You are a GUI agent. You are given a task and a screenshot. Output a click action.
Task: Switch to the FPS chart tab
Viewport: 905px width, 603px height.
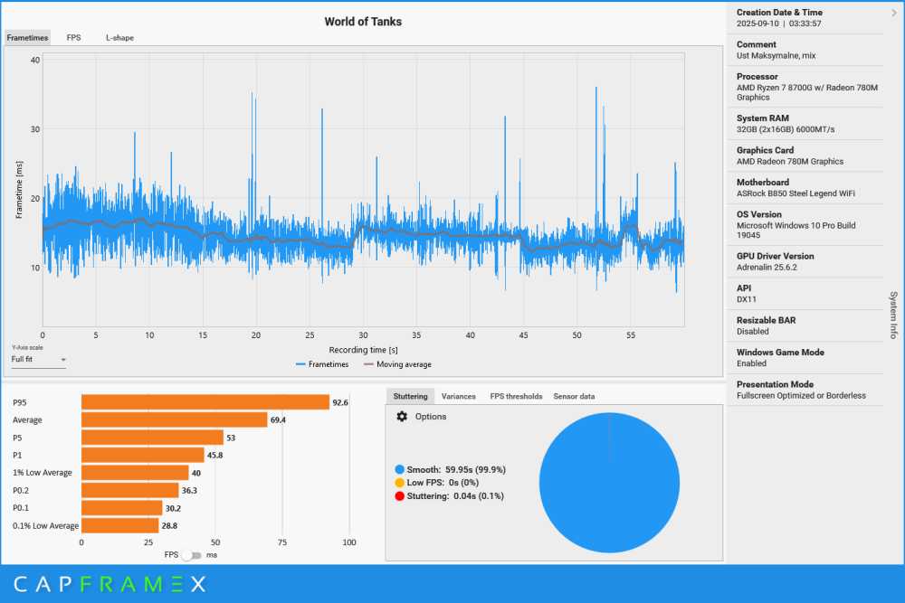pos(73,38)
